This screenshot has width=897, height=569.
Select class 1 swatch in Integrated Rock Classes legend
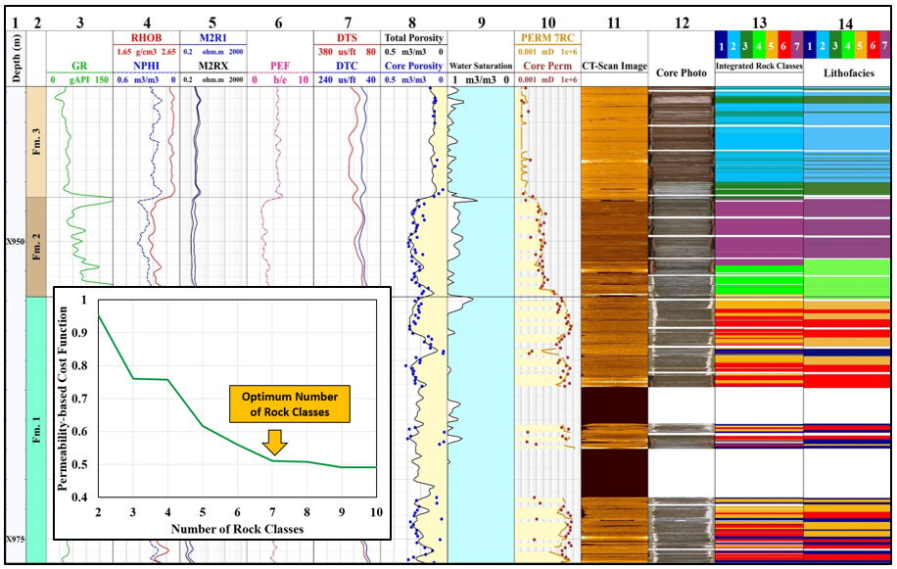[x=721, y=46]
